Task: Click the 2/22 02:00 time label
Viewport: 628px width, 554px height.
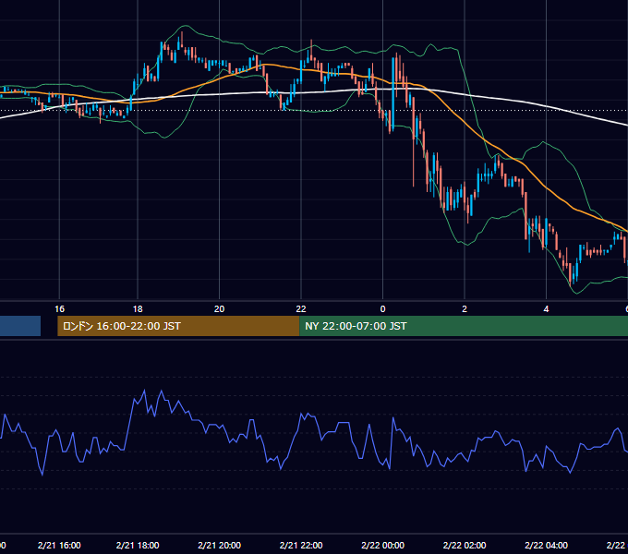Action: [x=465, y=545]
